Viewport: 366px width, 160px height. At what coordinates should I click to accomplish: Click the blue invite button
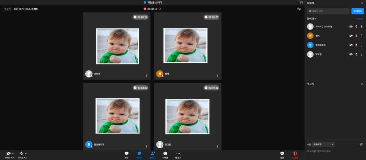358,11
